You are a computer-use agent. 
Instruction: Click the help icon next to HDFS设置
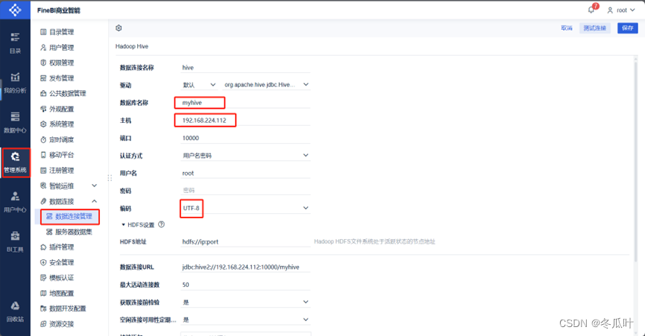(x=161, y=224)
